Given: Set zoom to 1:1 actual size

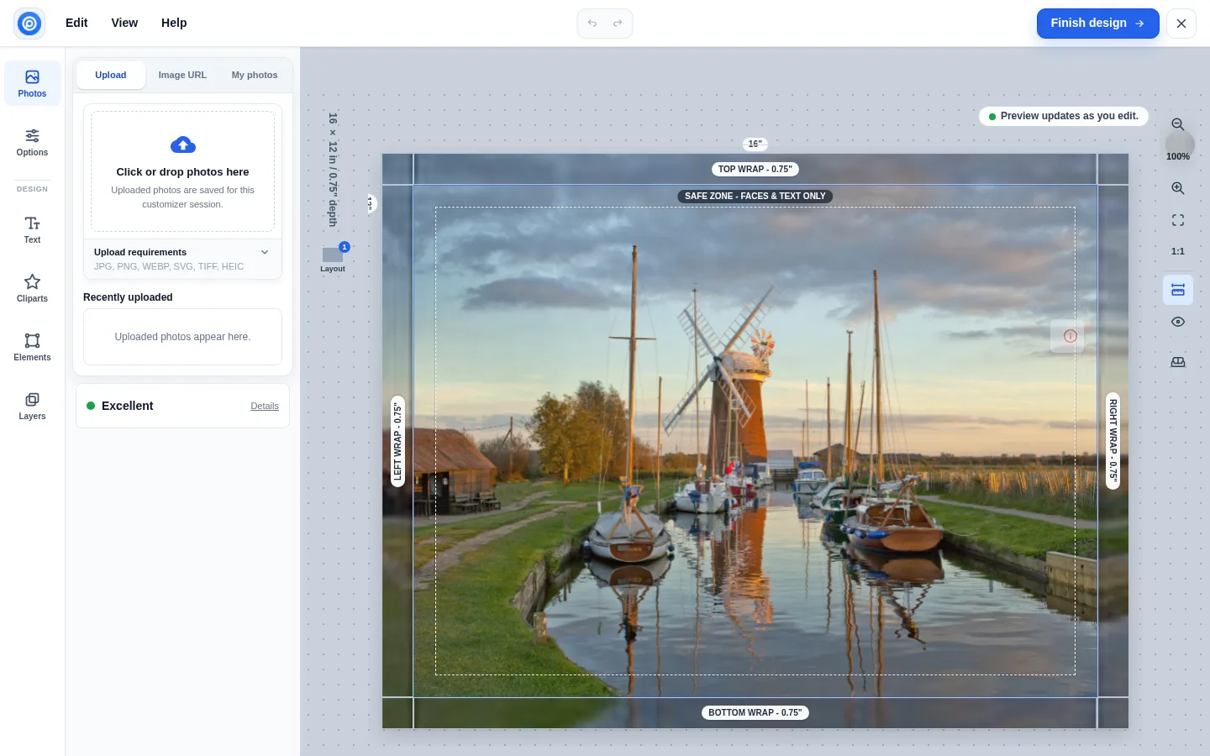Looking at the screenshot, I should click(x=1178, y=251).
